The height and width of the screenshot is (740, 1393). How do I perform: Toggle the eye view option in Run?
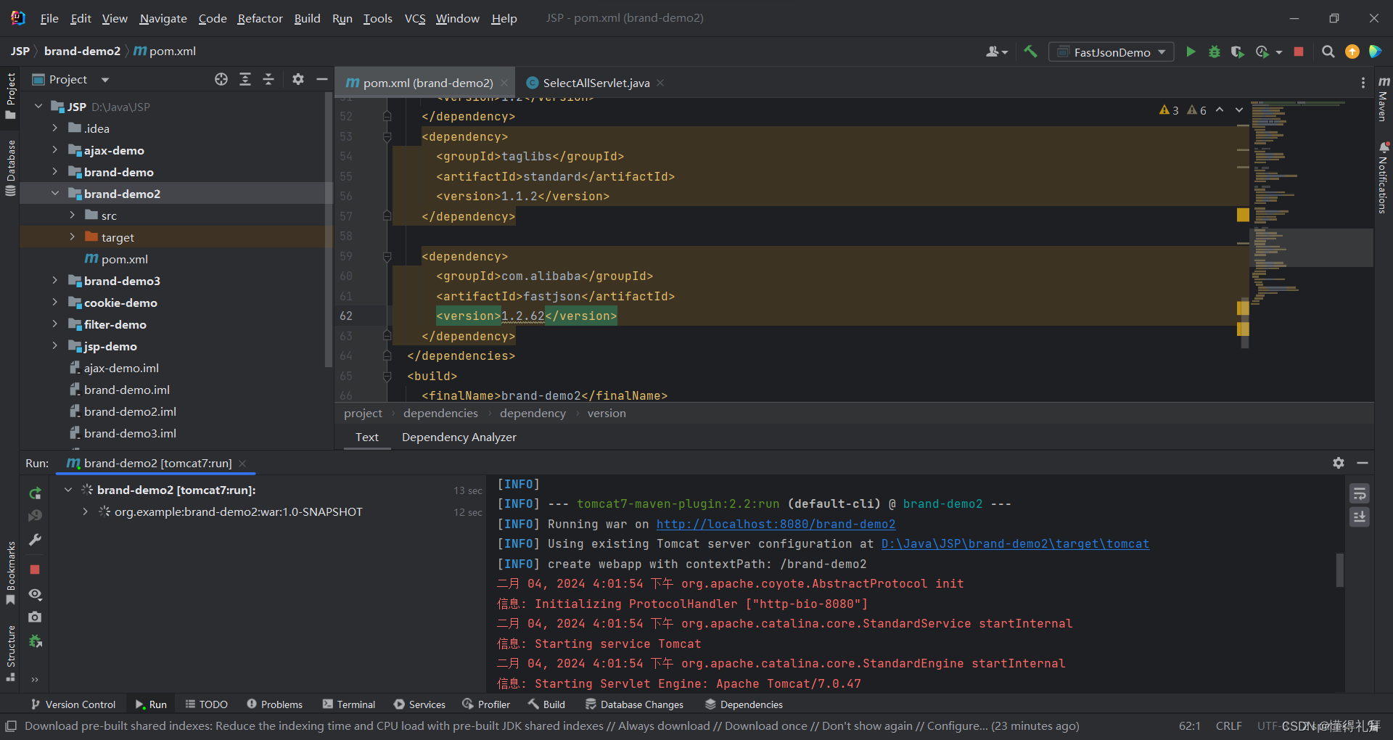[35, 594]
